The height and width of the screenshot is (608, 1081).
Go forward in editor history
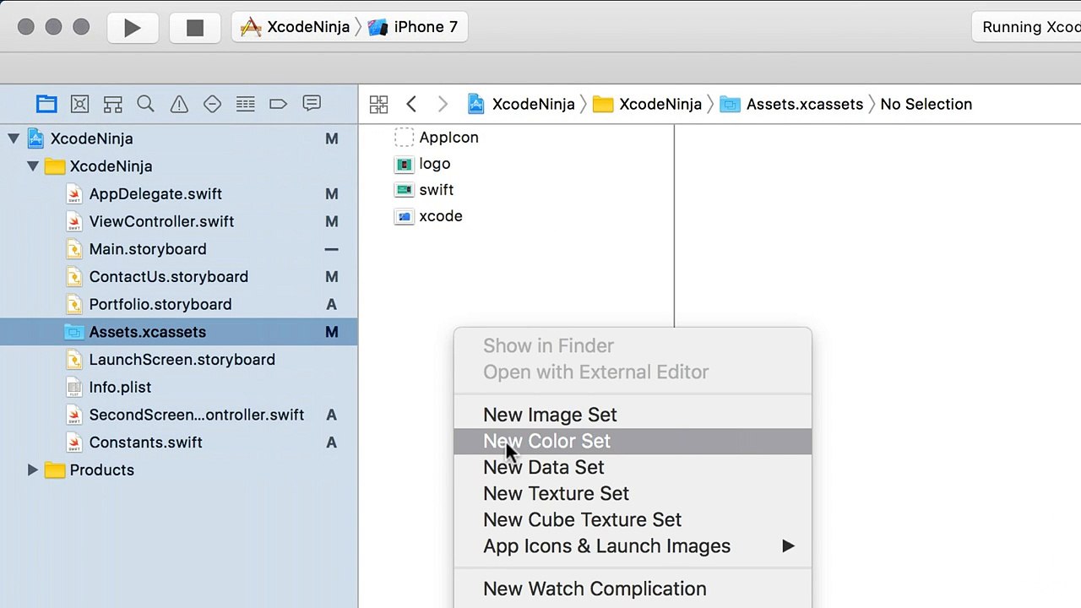[443, 104]
